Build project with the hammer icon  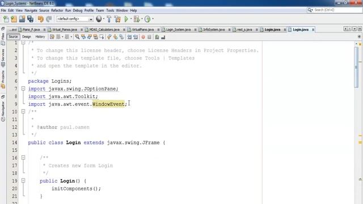pyautogui.click(x=109, y=19)
